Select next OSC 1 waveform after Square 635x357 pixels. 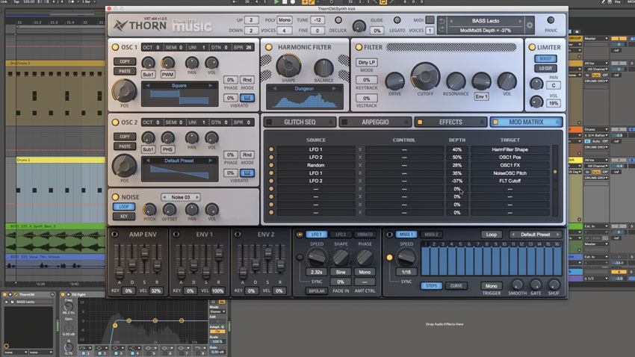pyautogui.click(x=210, y=85)
